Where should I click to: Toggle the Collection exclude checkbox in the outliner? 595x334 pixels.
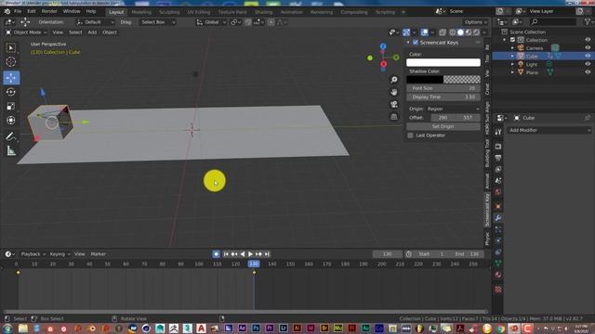point(512,40)
